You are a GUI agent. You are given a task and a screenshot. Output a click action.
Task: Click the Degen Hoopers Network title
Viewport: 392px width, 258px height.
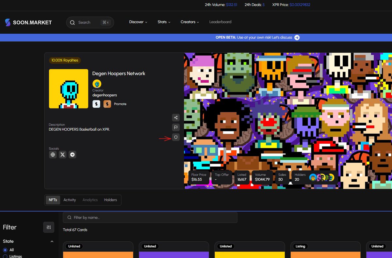tap(119, 73)
